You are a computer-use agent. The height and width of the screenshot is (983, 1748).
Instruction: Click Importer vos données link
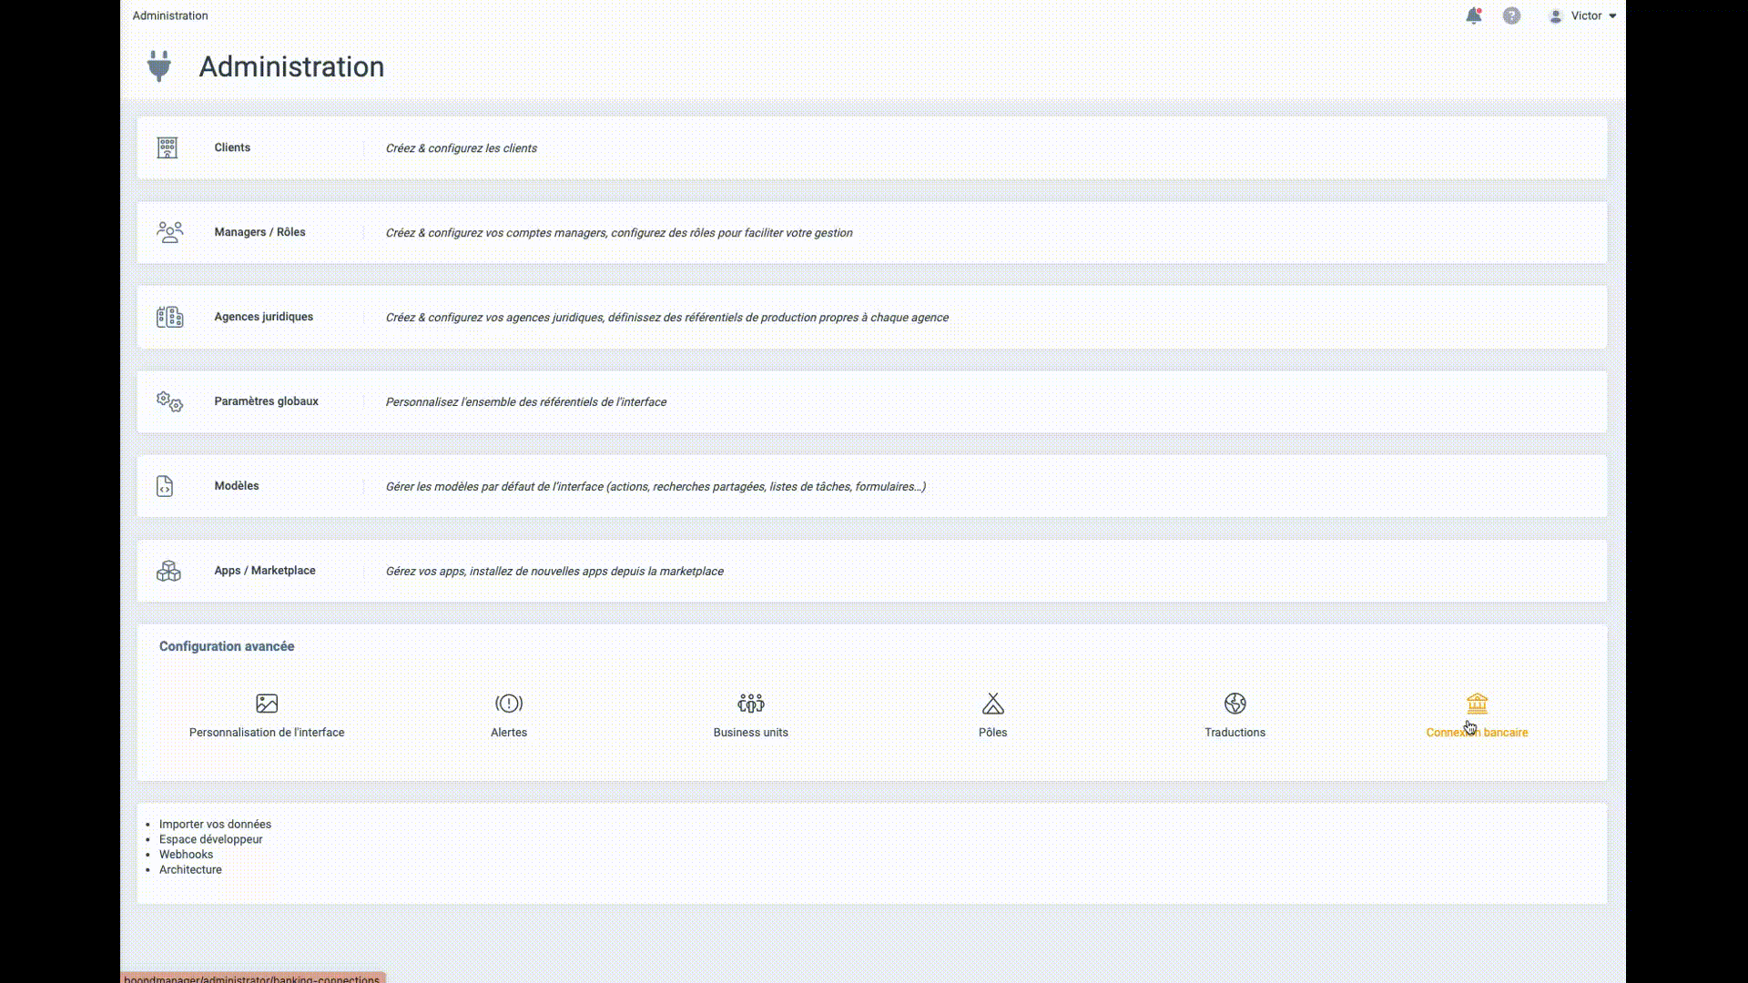click(x=215, y=824)
